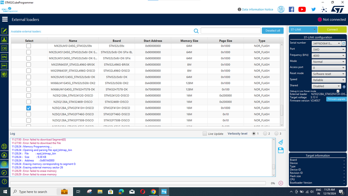
Task: Open the hamburger main menu
Action: (5, 19)
